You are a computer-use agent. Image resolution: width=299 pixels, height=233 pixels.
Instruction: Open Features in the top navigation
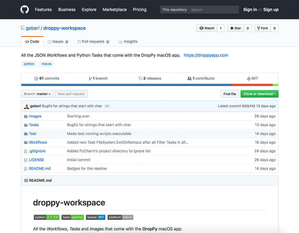(43, 9)
